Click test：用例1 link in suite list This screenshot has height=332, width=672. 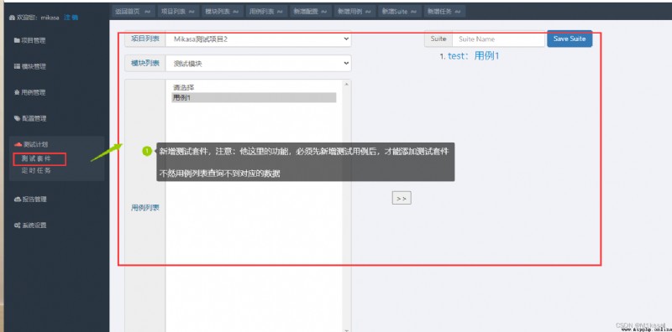(474, 56)
